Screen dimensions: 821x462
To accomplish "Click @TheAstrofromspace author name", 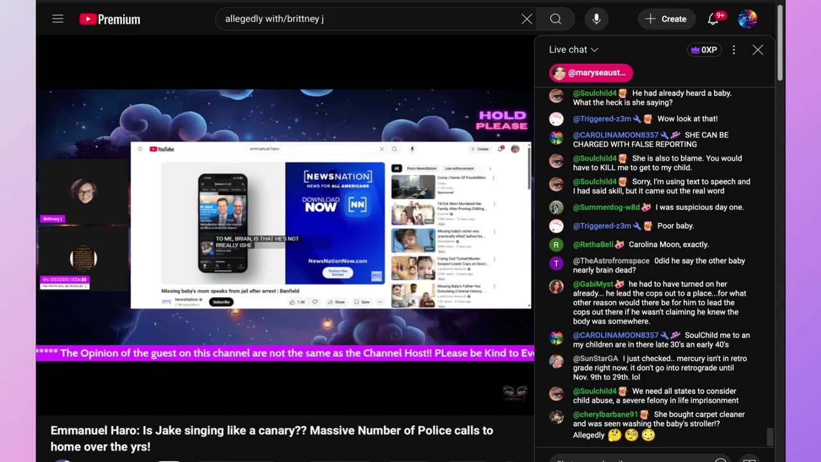I will point(611,261).
